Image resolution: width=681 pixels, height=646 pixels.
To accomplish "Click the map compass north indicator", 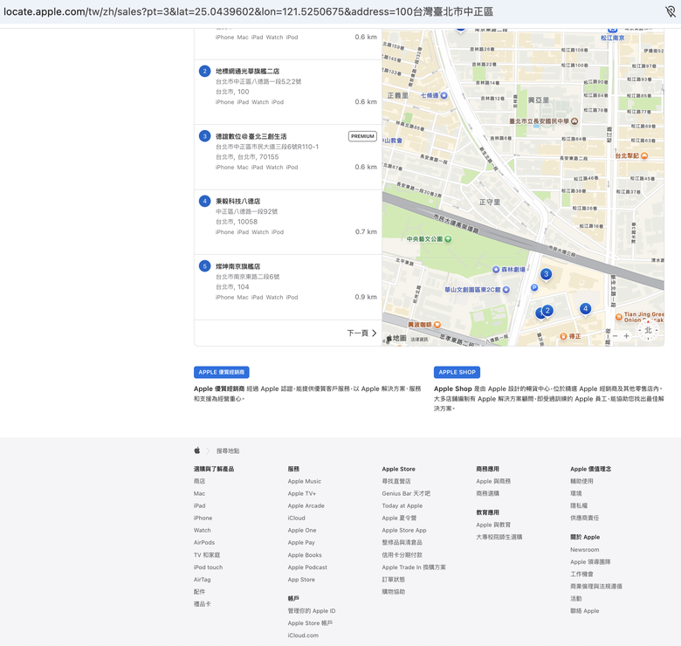I will 648,332.
